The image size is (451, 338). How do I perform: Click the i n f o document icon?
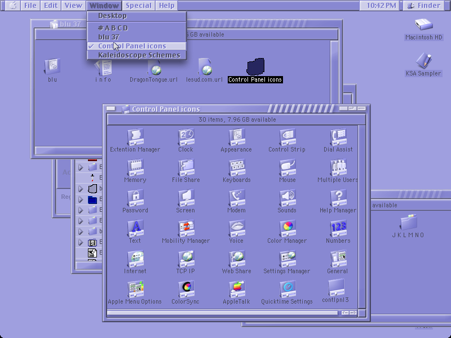coord(103,67)
